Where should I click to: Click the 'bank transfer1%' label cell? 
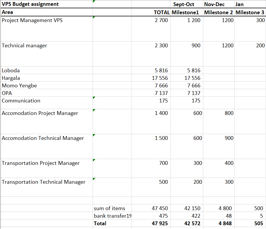tap(112, 216)
